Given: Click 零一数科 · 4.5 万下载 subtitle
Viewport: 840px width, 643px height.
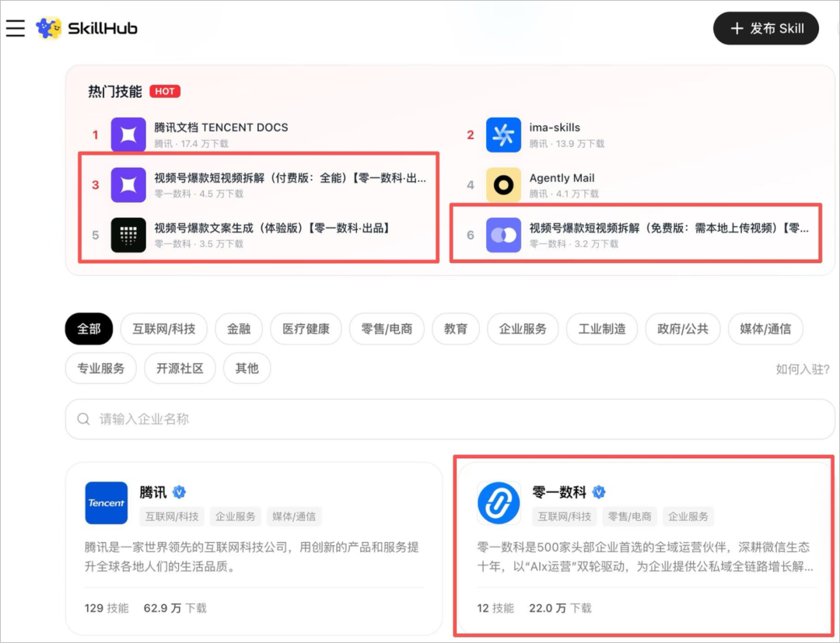Looking at the screenshot, I should 199,194.
